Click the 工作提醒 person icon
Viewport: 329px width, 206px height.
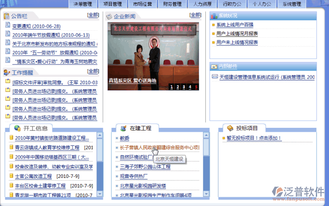7,72
